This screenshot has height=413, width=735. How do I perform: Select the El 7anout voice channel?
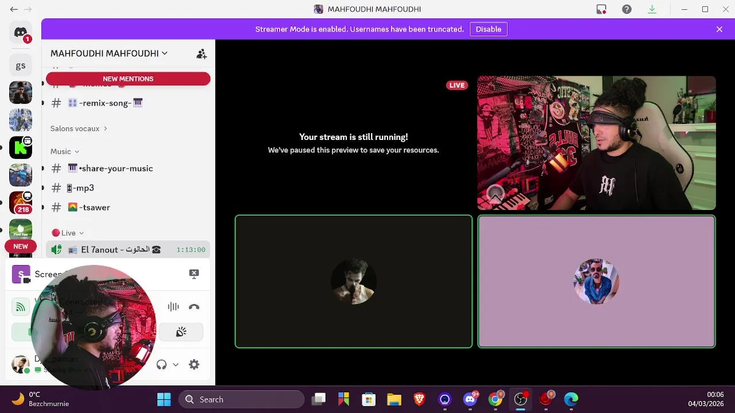pos(128,250)
